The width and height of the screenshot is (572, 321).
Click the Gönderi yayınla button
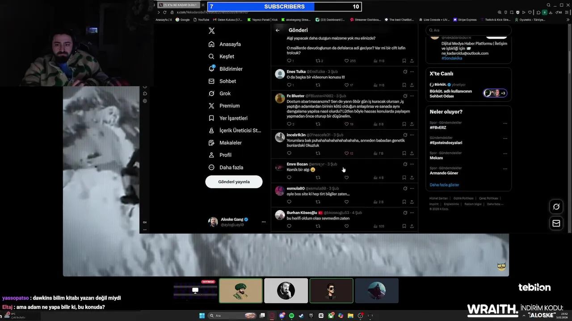(234, 182)
